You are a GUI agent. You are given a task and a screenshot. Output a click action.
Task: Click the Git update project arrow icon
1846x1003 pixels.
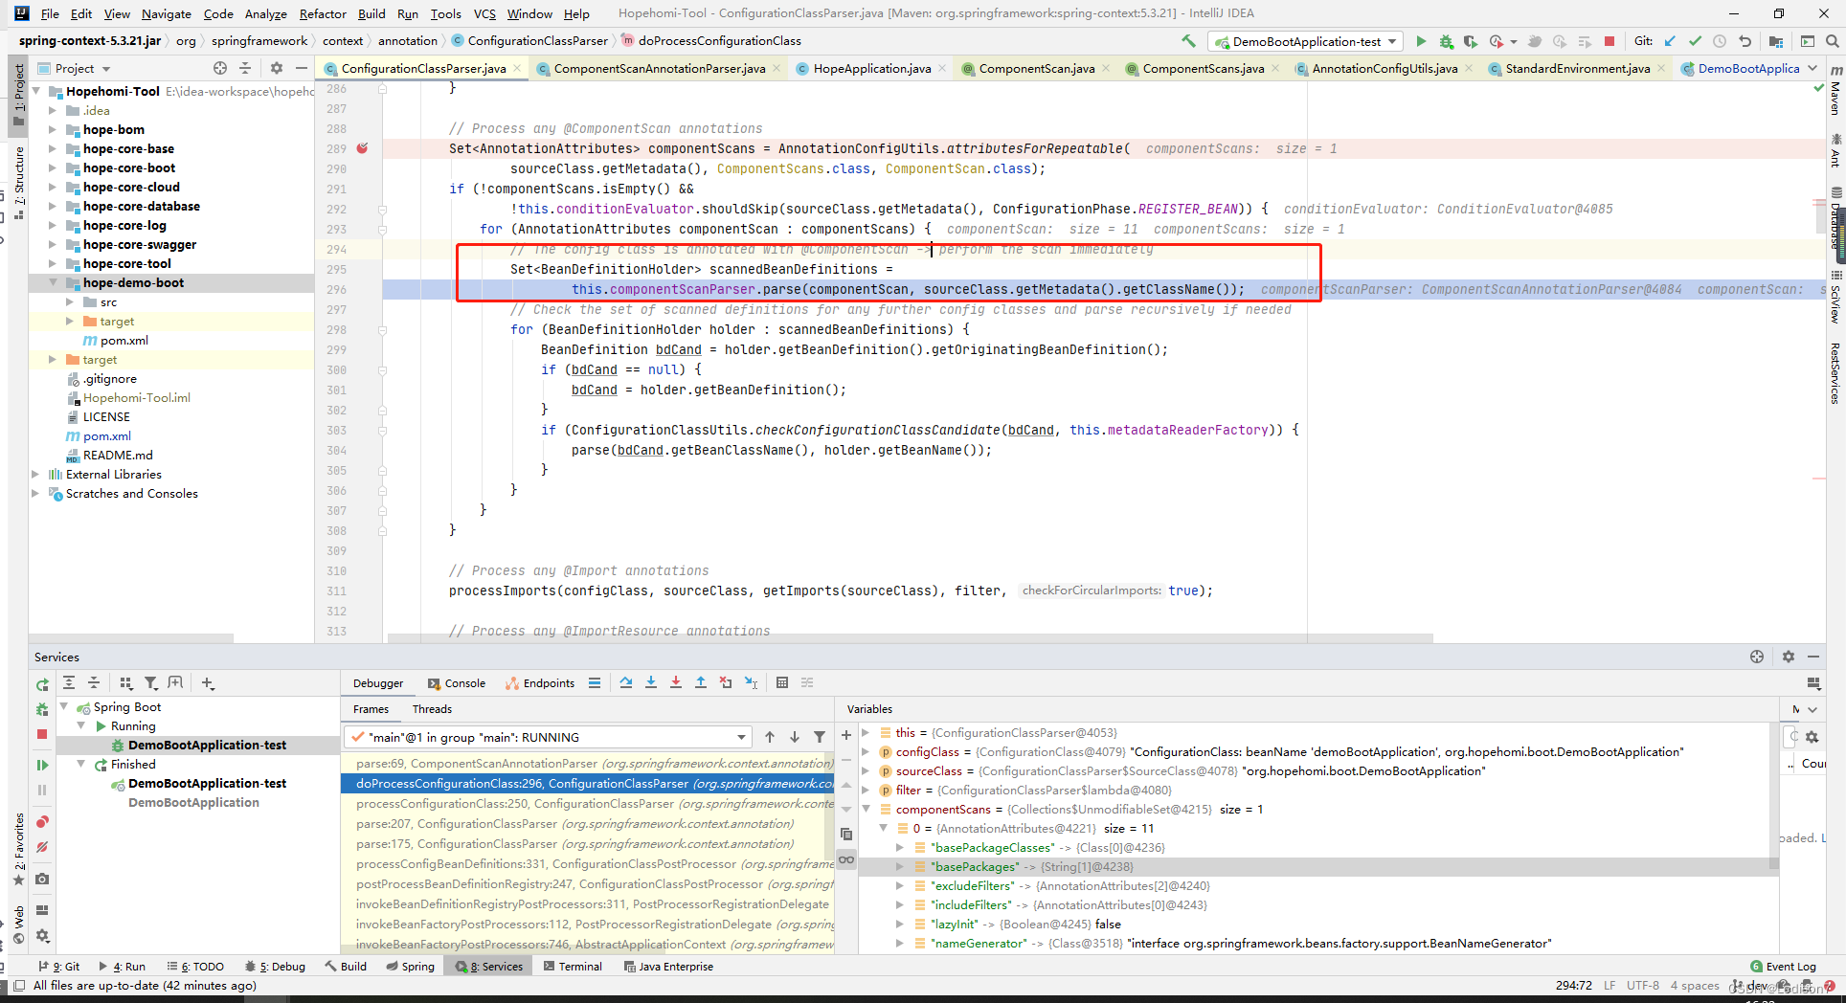point(1670,41)
